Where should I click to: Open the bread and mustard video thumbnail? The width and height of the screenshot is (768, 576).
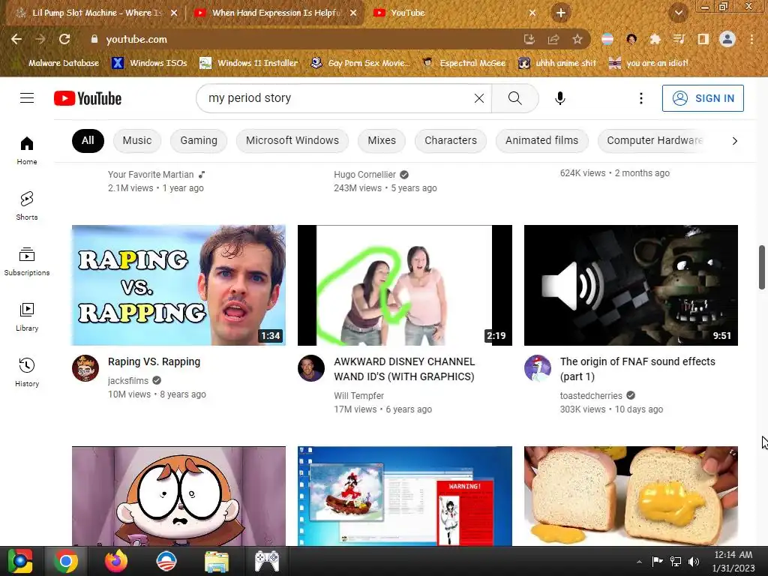coord(631,496)
